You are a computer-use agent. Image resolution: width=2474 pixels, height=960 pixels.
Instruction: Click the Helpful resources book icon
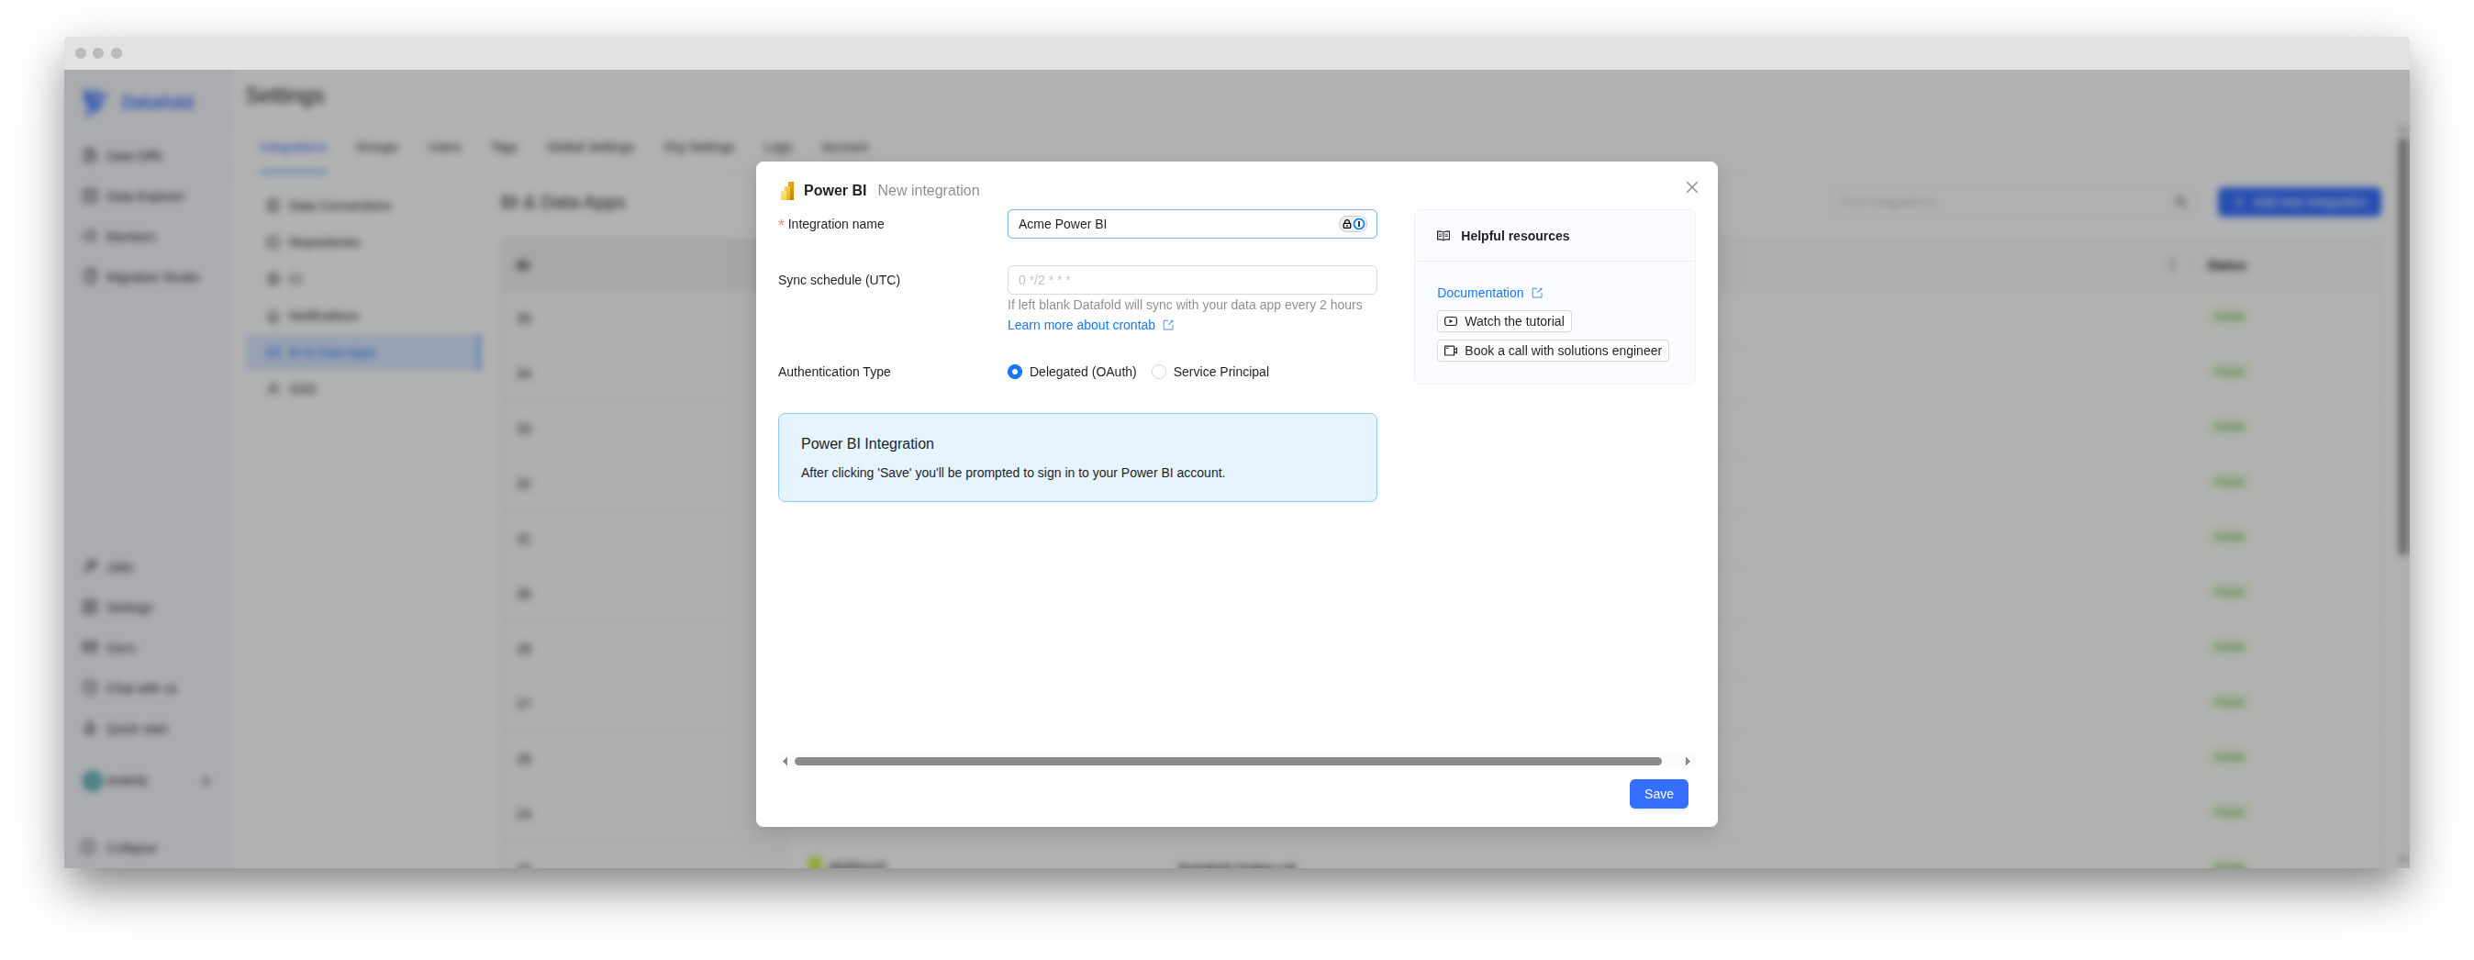tap(1443, 236)
